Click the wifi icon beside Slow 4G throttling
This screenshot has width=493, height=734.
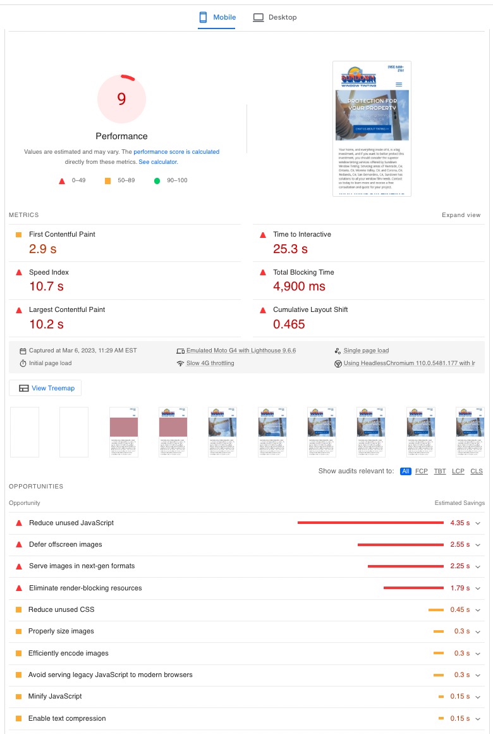click(x=180, y=363)
